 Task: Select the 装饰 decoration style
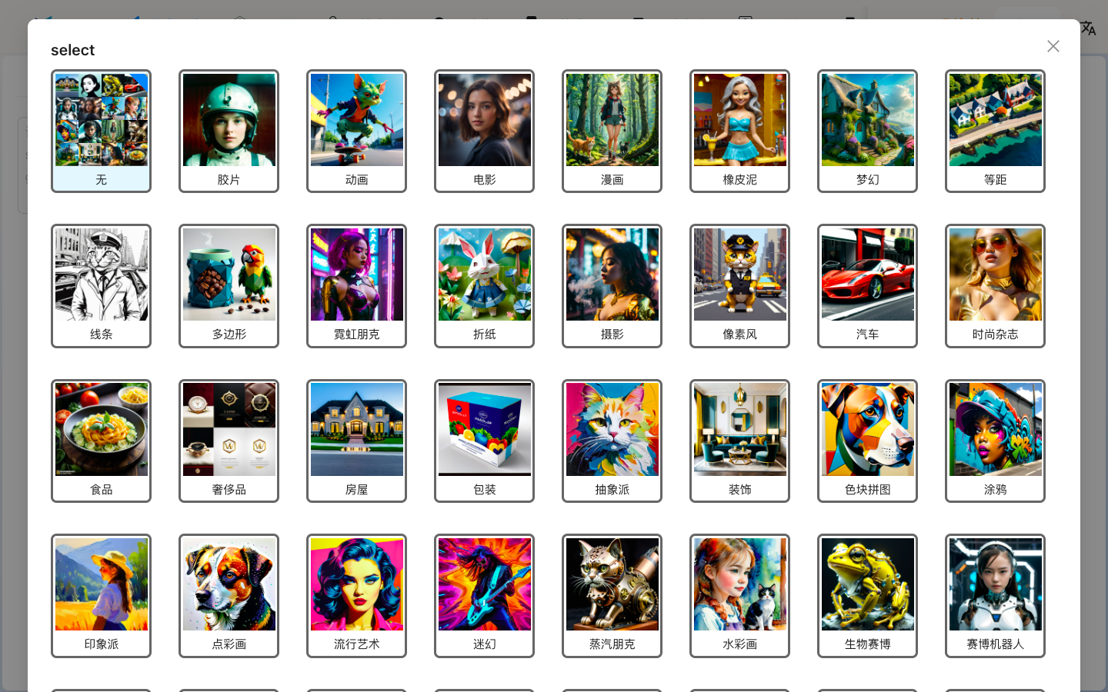(x=739, y=441)
